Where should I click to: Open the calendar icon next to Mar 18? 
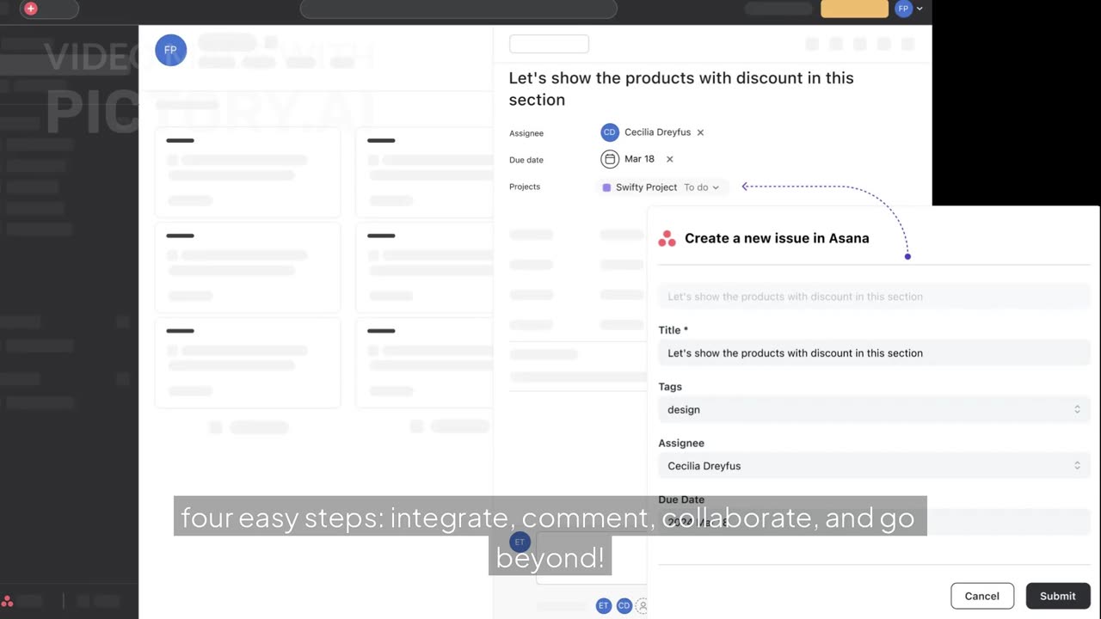click(610, 159)
